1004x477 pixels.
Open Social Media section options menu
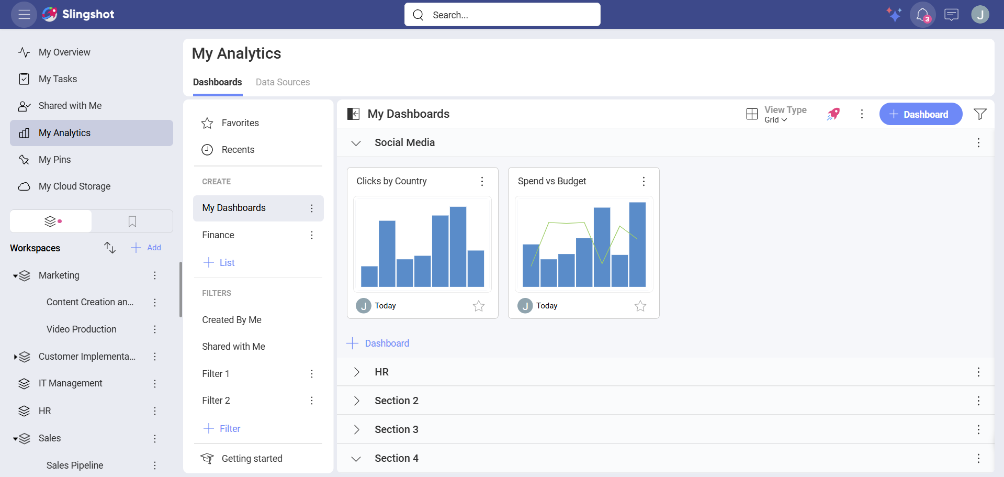point(978,142)
